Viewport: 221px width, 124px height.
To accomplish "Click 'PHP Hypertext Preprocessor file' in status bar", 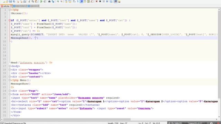I will coord(13,123).
